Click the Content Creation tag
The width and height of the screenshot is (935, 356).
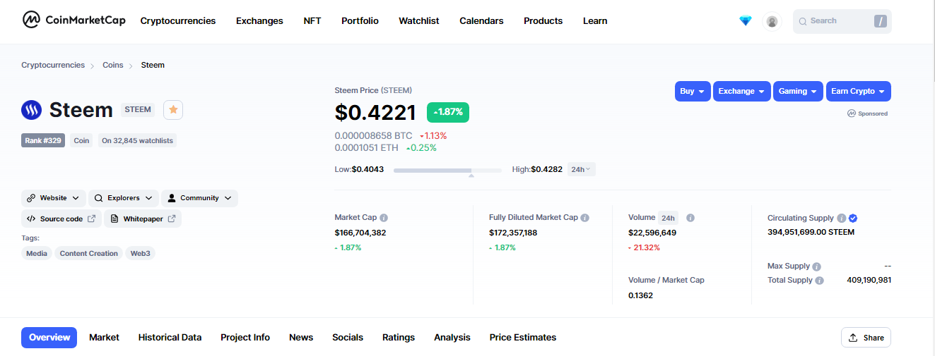coord(89,254)
